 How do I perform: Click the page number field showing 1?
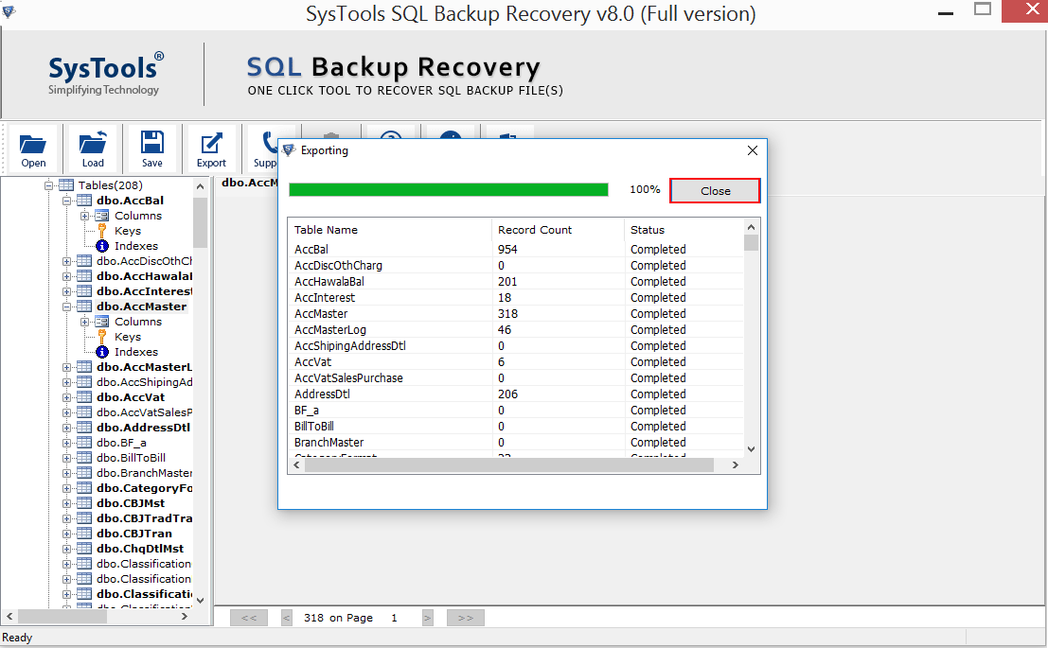[x=395, y=618]
